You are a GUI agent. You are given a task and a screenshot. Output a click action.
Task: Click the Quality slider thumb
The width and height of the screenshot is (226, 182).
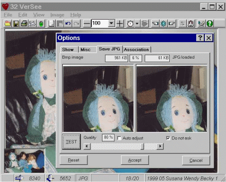click(x=142, y=146)
